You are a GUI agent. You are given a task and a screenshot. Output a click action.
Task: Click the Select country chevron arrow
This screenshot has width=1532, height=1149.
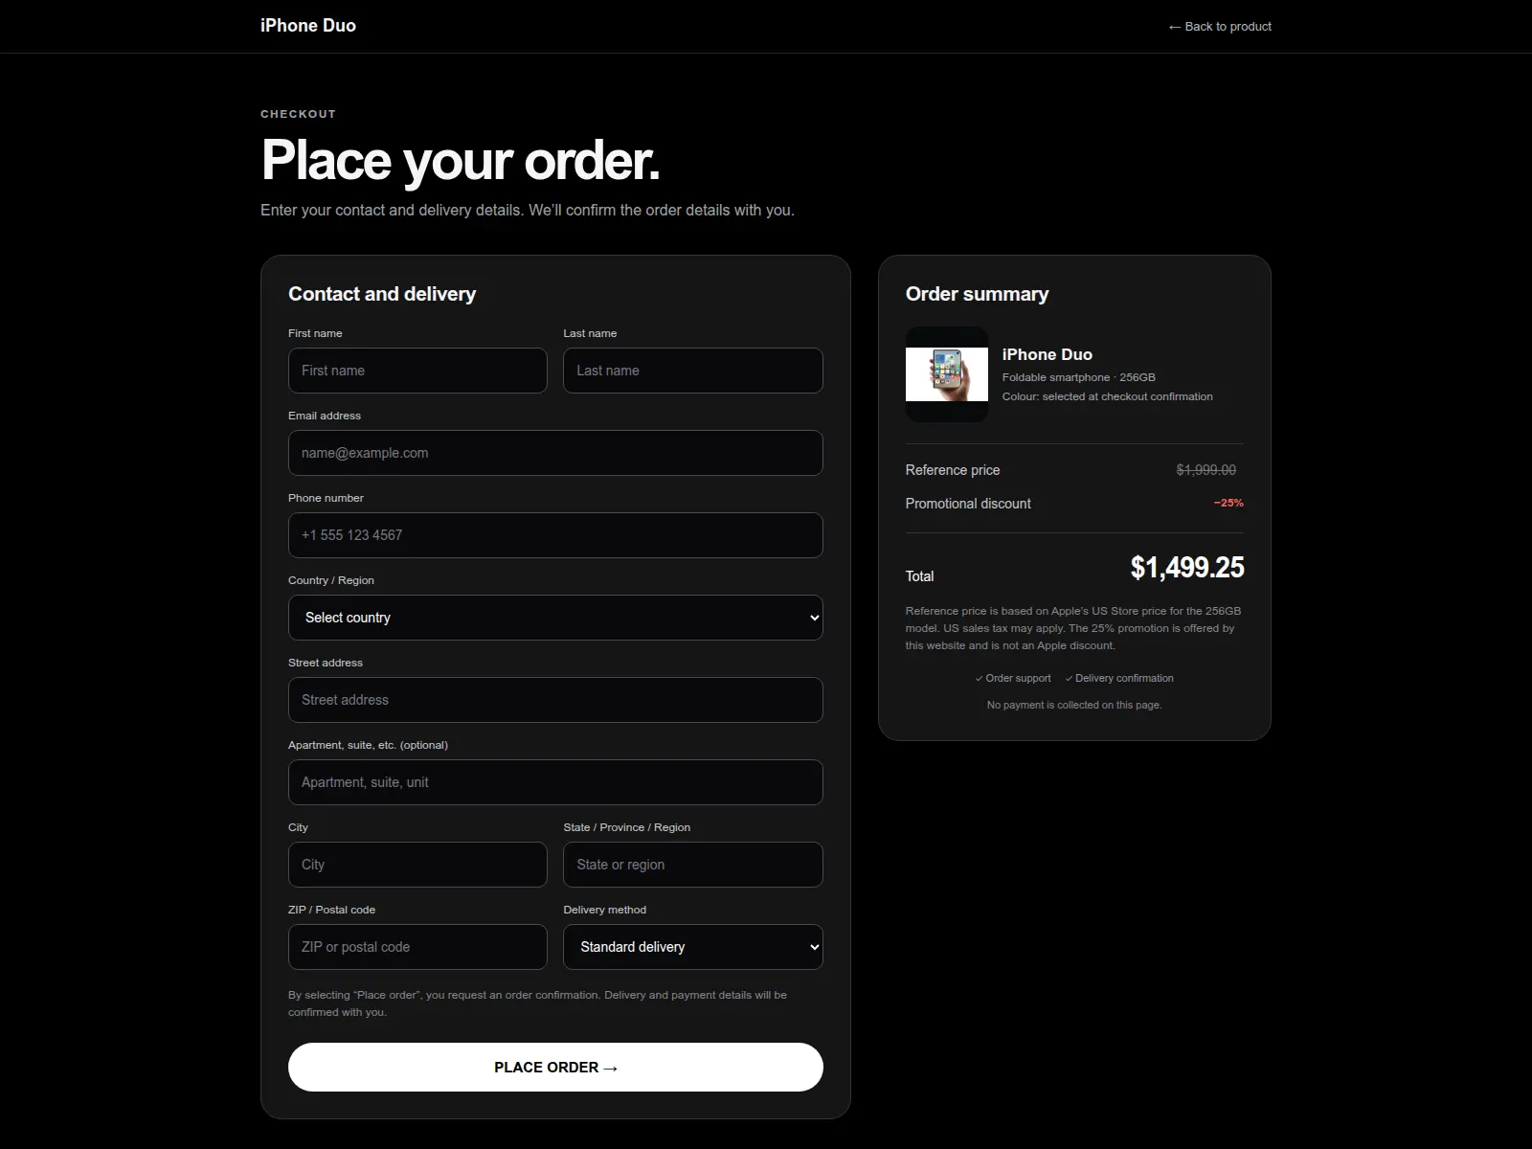coord(814,618)
